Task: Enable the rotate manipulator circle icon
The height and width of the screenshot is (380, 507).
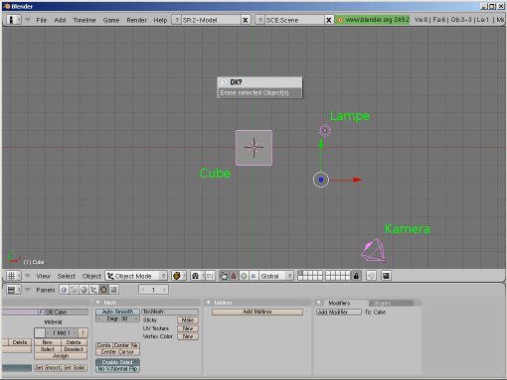Action: 244,276
